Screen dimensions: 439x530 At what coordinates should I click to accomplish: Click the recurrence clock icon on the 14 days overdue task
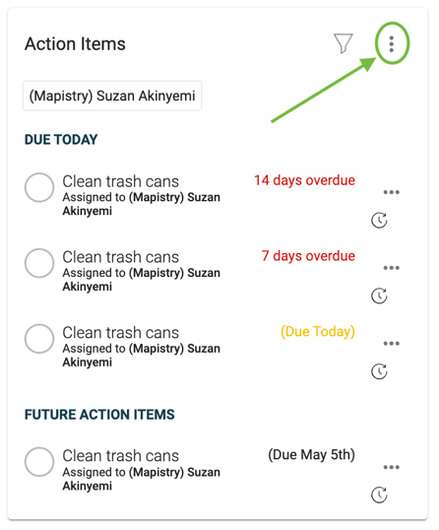point(379,221)
